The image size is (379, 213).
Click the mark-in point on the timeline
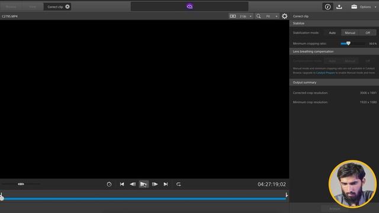(x=1, y=194)
